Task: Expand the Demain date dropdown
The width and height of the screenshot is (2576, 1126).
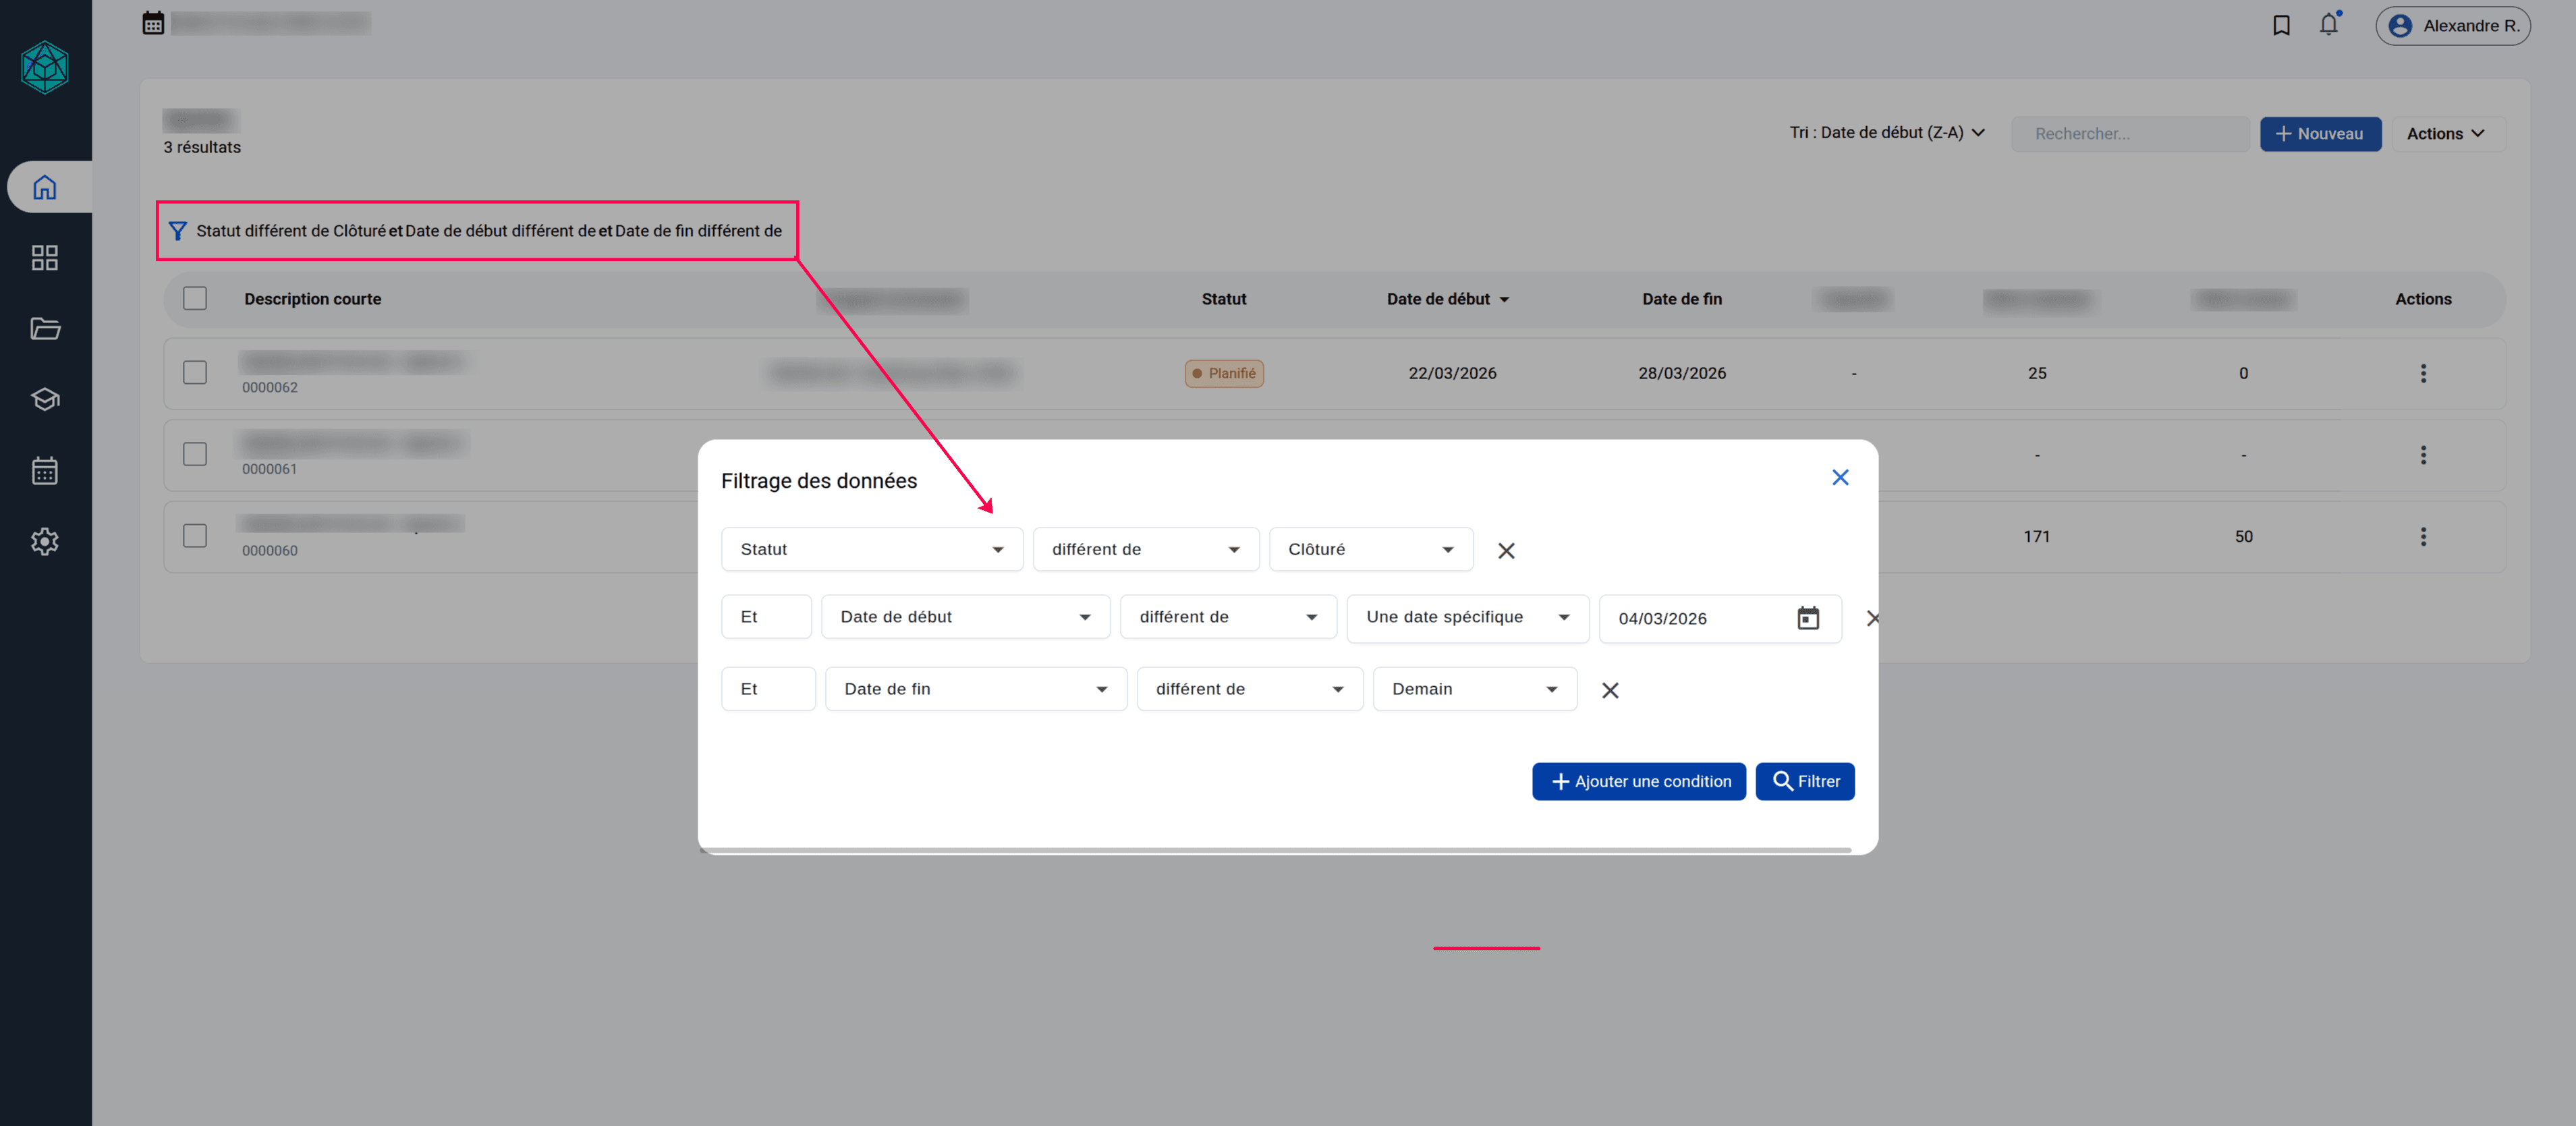Action: (1474, 689)
